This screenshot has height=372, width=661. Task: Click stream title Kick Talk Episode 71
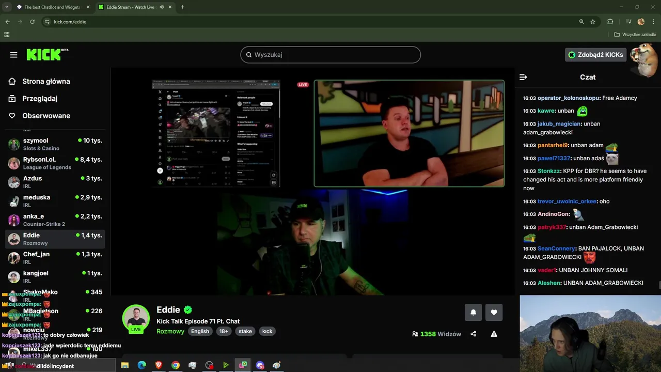pos(198,321)
